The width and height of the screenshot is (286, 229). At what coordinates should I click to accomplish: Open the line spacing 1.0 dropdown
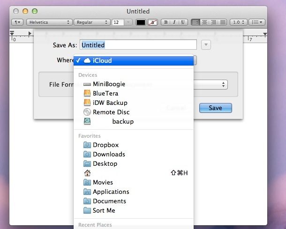point(239,22)
